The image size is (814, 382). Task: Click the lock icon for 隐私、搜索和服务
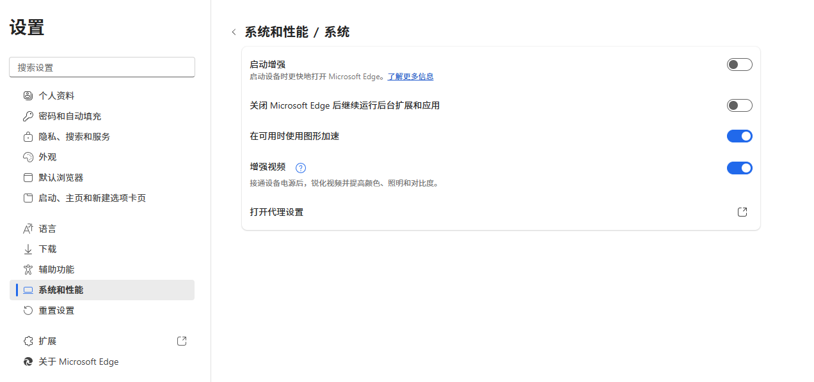coord(28,137)
